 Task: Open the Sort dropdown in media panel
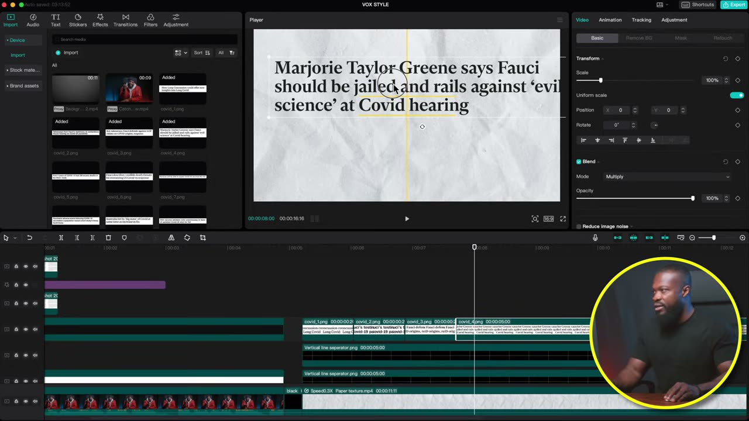click(x=202, y=53)
